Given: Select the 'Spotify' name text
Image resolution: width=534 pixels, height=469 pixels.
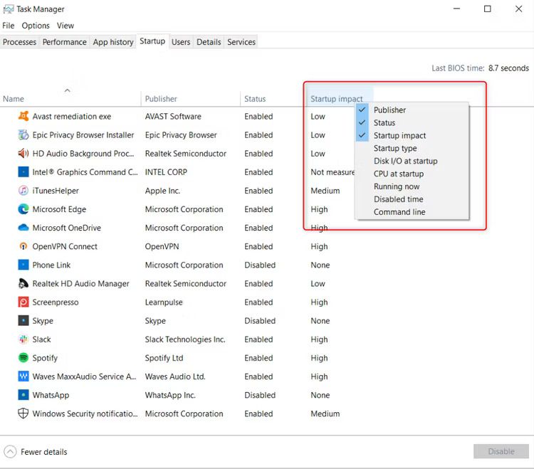Looking at the screenshot, I should tap(45, 358).
